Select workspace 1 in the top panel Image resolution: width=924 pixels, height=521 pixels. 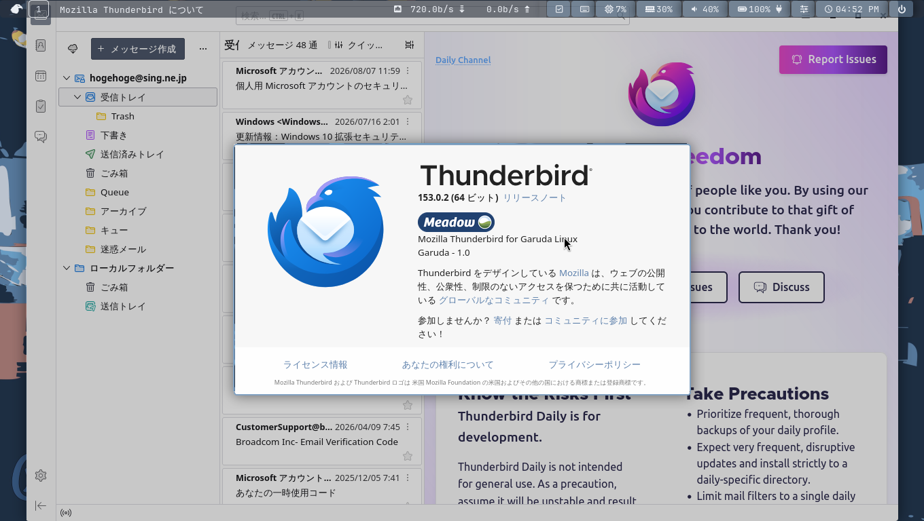tap(39, 9)
